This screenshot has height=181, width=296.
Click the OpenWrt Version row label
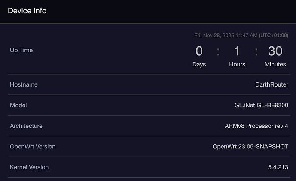point(33,146)
